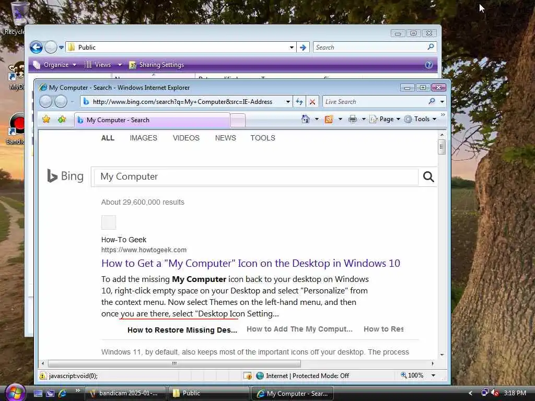Expand address history dropdown in Public window
Screen dimensions: 535x401
pos(292,48)
